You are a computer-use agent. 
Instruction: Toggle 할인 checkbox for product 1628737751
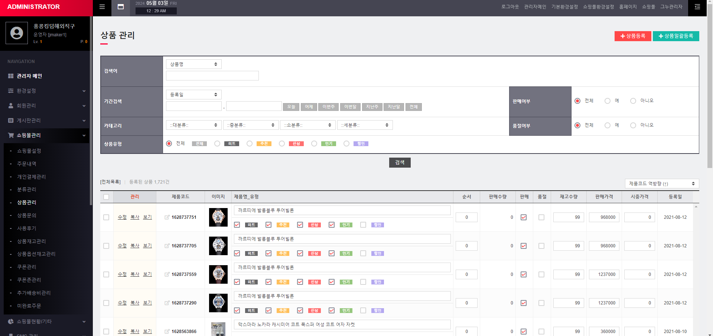pos(363,225)
